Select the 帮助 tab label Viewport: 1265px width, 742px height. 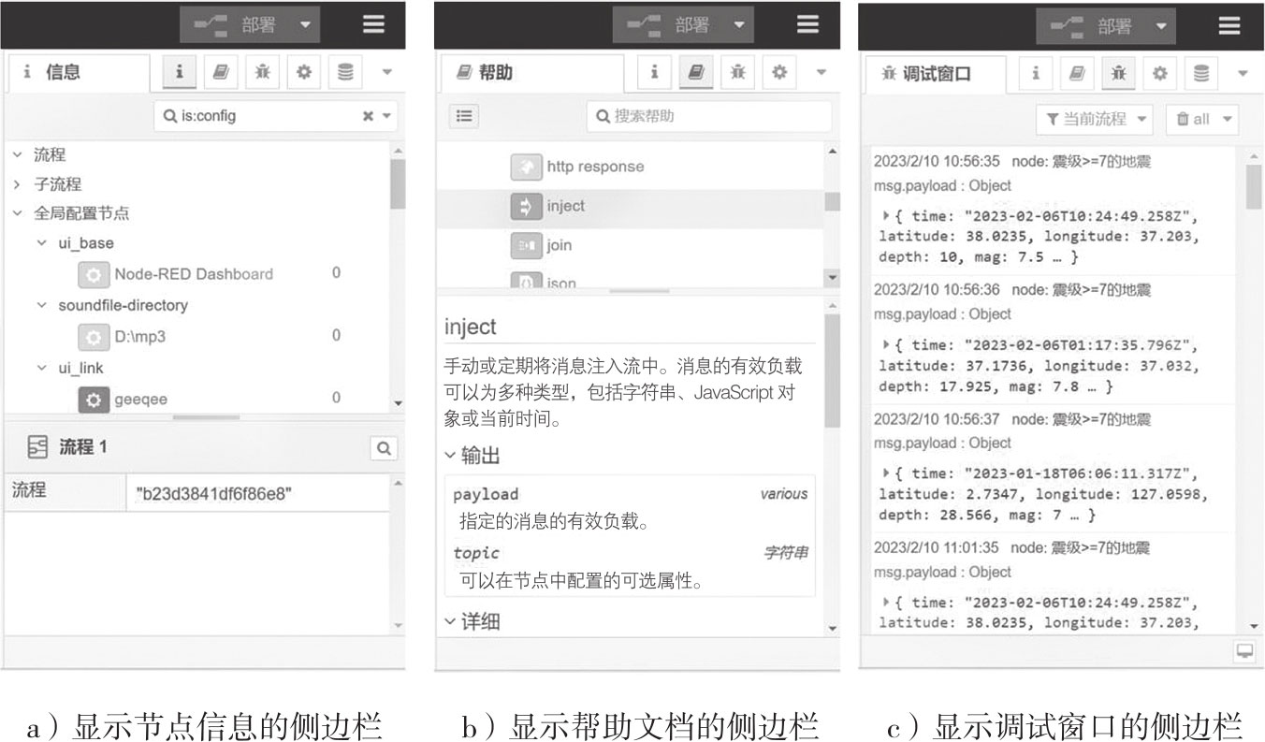tap(495, 73)
